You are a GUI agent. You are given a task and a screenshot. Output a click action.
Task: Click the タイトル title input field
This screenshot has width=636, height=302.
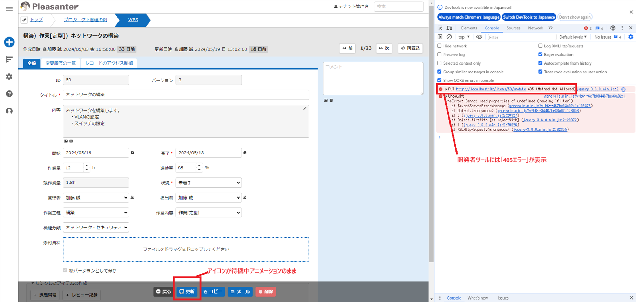click(x=186, y=95)
